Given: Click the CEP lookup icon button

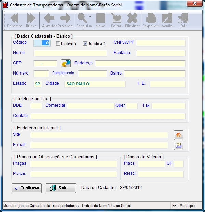Looking at the screenshot, I should [66, 63].
